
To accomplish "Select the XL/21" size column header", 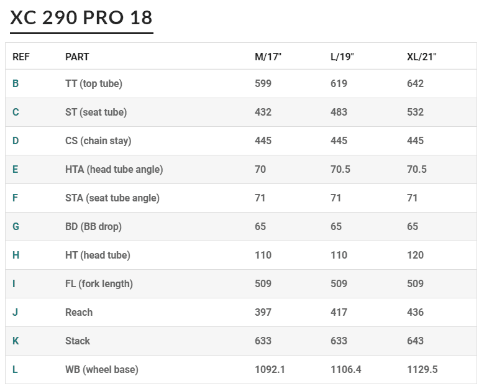I will [422, 57].
